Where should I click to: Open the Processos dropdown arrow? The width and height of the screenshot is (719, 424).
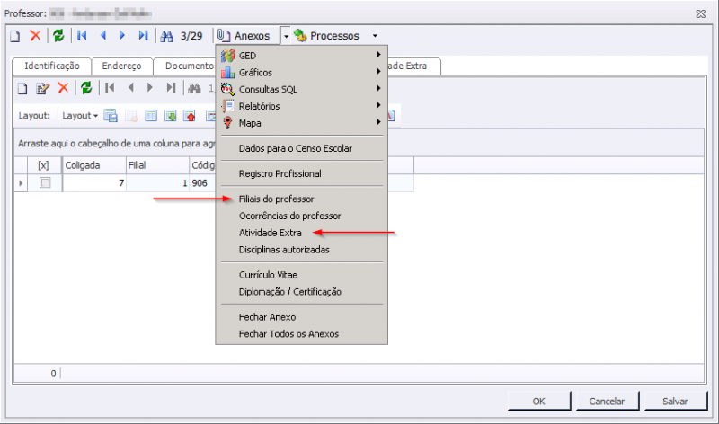(x=375, y=36)
